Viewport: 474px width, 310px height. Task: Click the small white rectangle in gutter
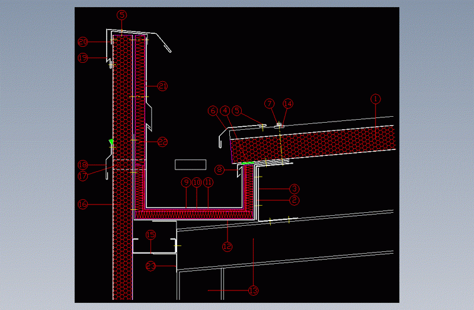pyautogui.click(x=190, y=164)
